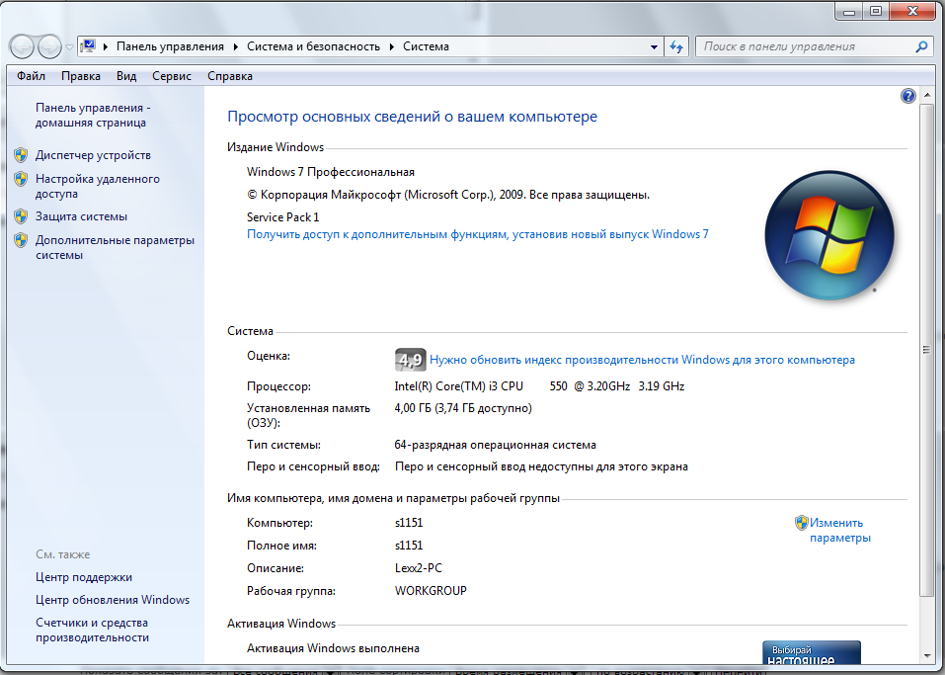Go to Панель управления in breadcrumb
945x675 pixels.
pyautogui.click(x=170, y=46)
